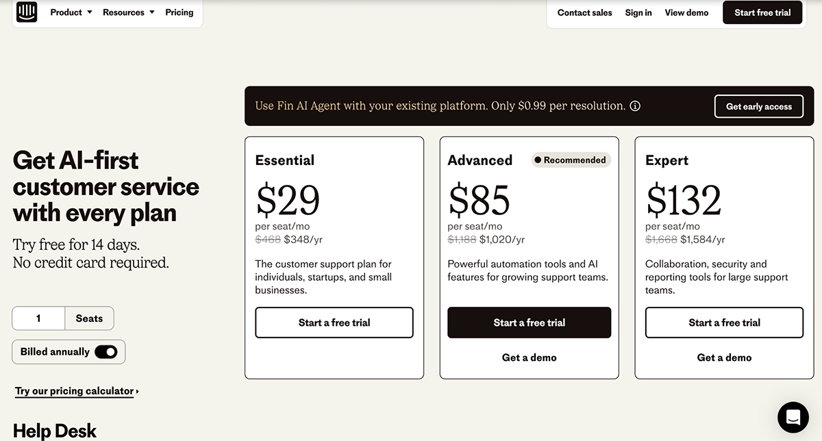Start a free trial for the Advanced plan

coord(529,322)
